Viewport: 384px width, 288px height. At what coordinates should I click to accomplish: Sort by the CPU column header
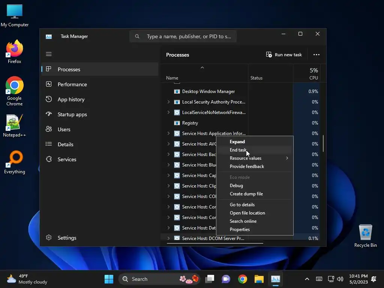point(307,74)
